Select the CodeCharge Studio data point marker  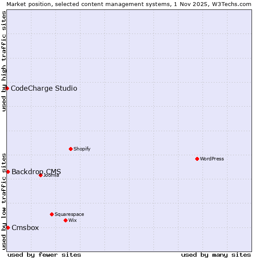coord(7,88)
